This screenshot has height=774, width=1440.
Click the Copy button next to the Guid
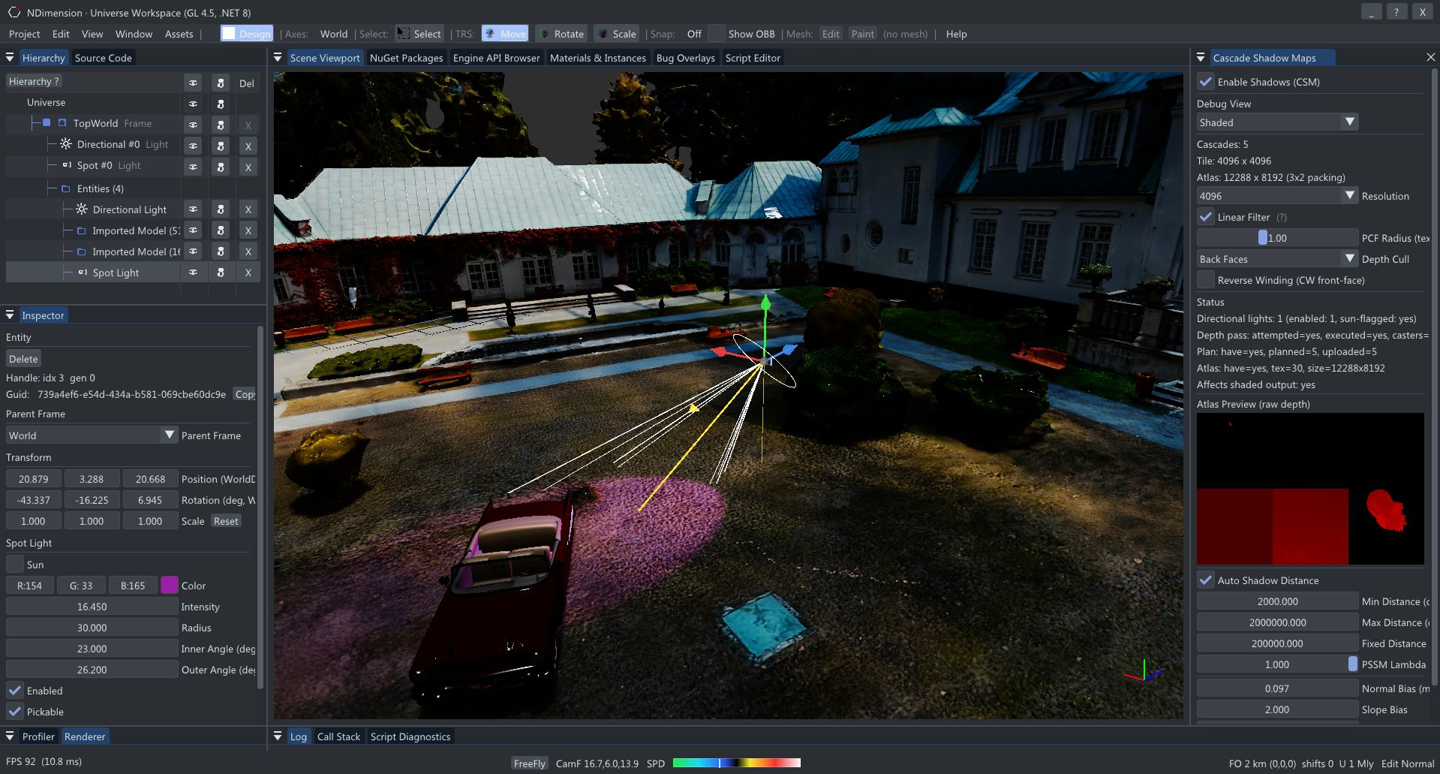coord(245,394)
